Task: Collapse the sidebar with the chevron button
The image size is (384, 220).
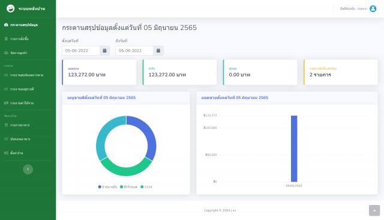Action: point(28,169)
